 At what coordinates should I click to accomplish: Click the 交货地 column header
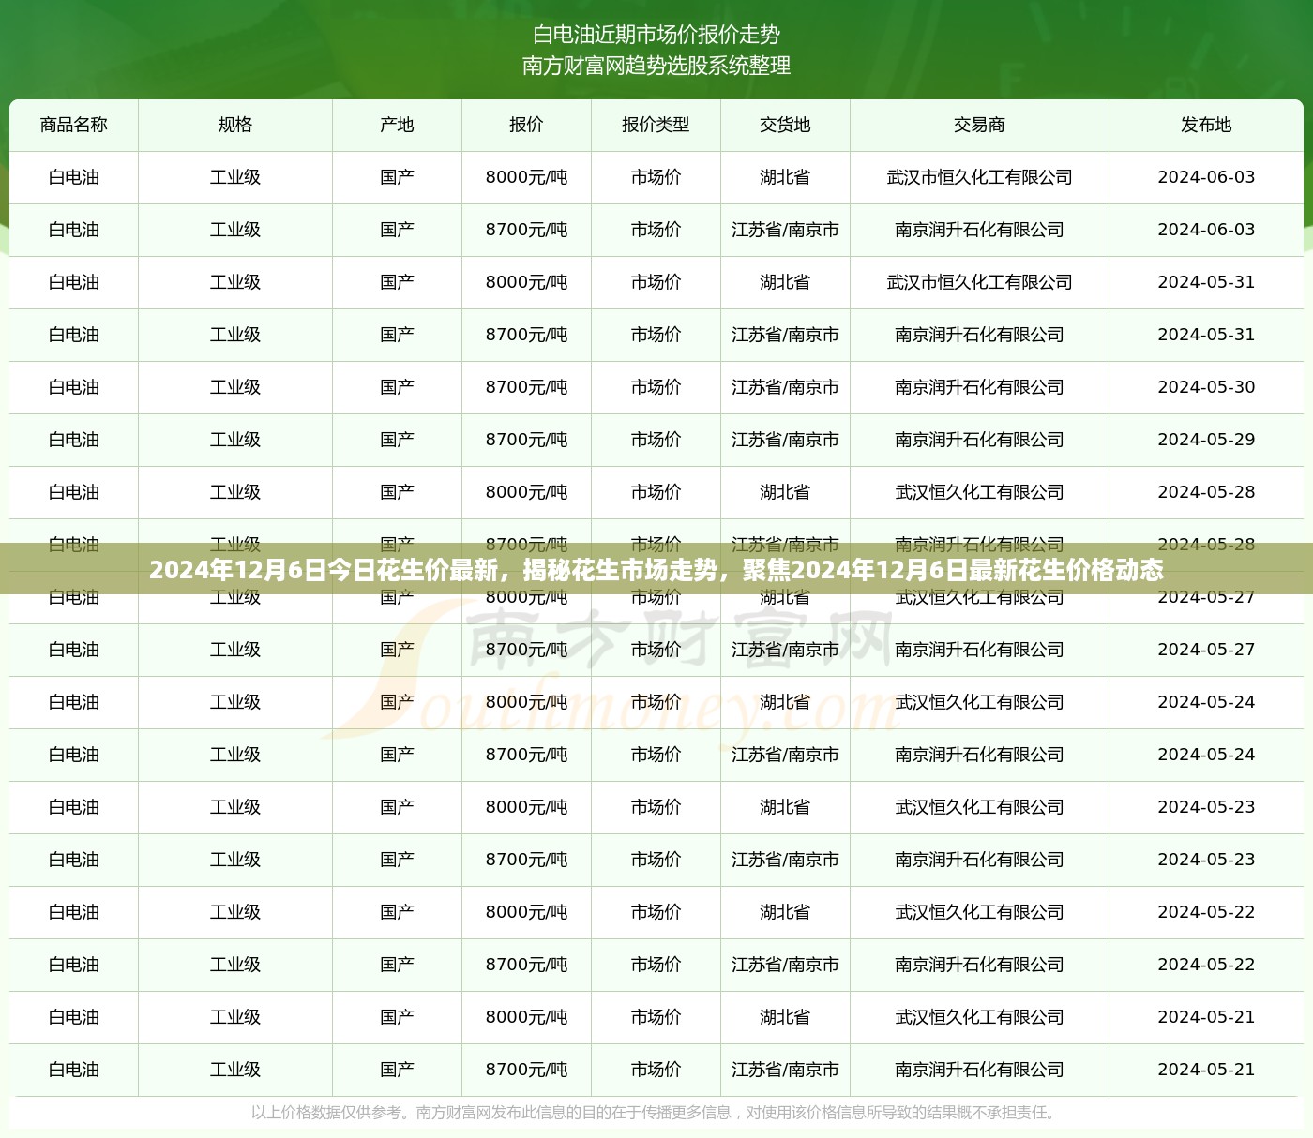tap(785, 125)
